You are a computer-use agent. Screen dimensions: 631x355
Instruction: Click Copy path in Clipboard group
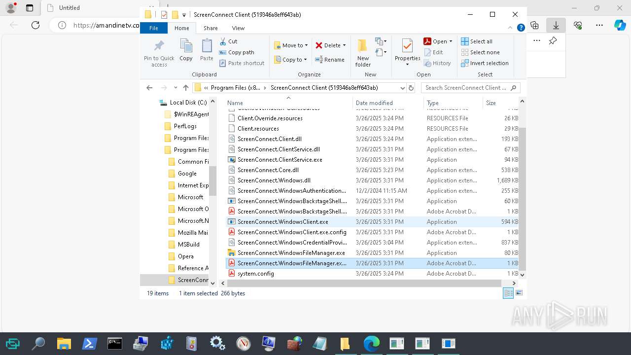(237, 52)
